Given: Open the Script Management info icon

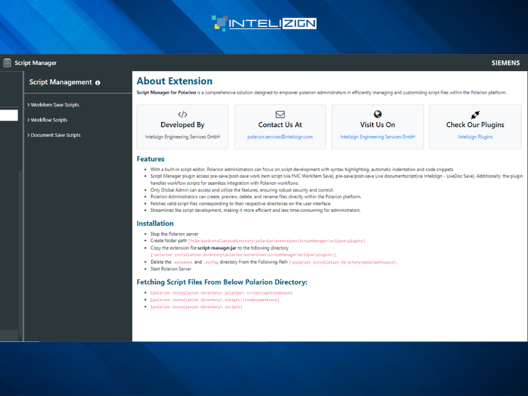Looking at the screenshot, I should tap(97, 82).
